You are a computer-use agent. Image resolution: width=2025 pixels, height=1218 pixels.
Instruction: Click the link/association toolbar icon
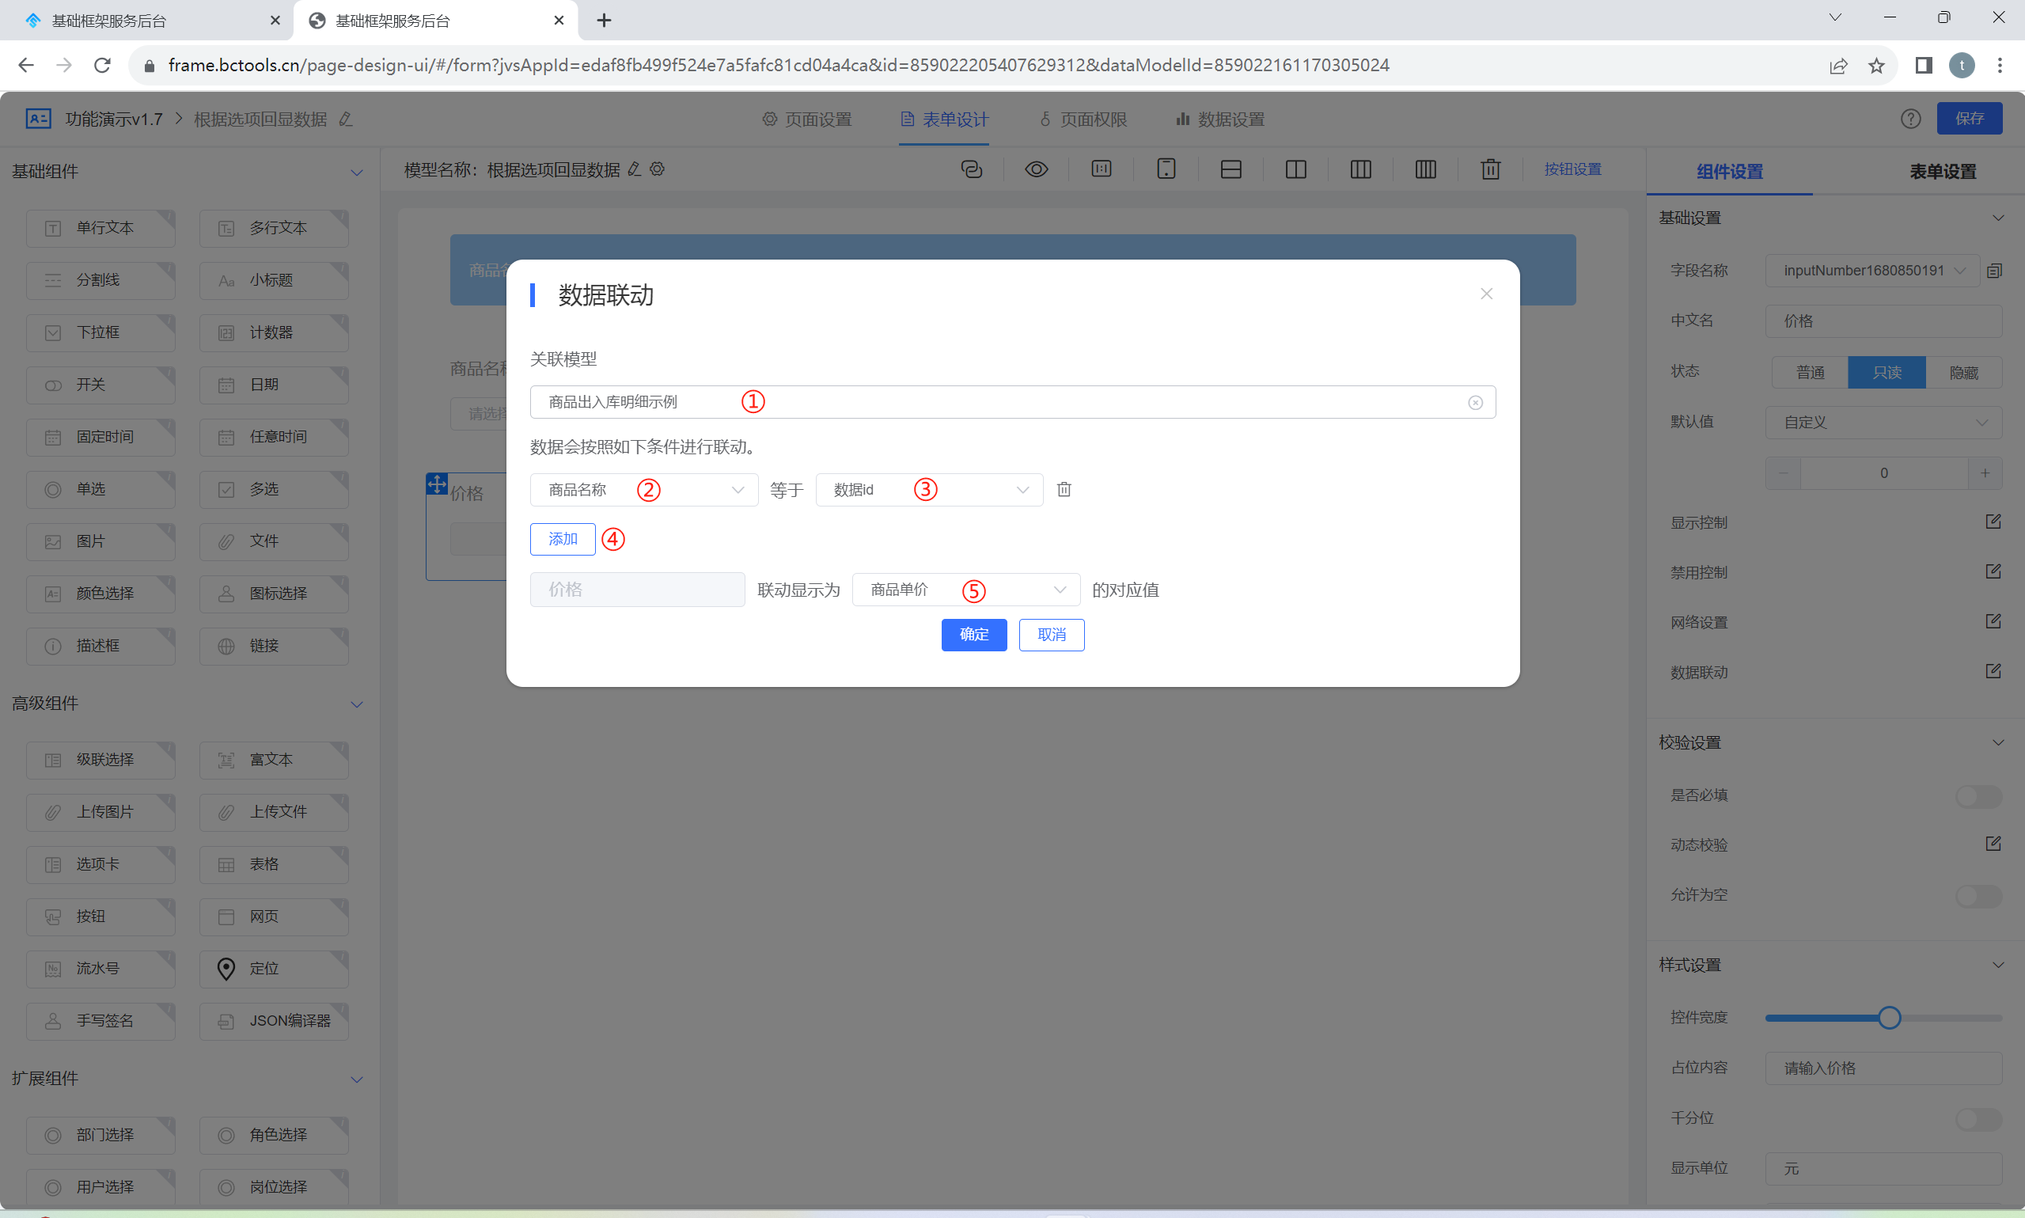972,169
